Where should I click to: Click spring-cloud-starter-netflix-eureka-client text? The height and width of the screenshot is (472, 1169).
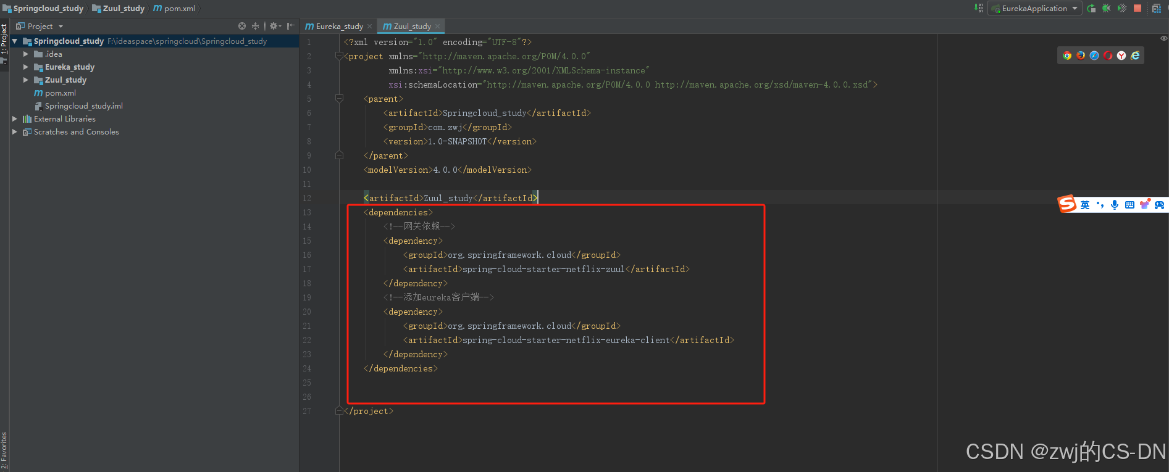[x=566, y=340]
